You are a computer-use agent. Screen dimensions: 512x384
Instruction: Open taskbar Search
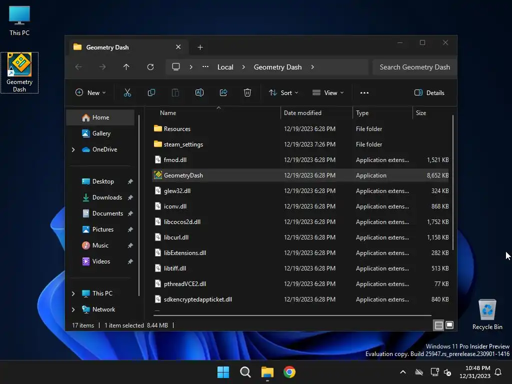[x=245, y=372]
